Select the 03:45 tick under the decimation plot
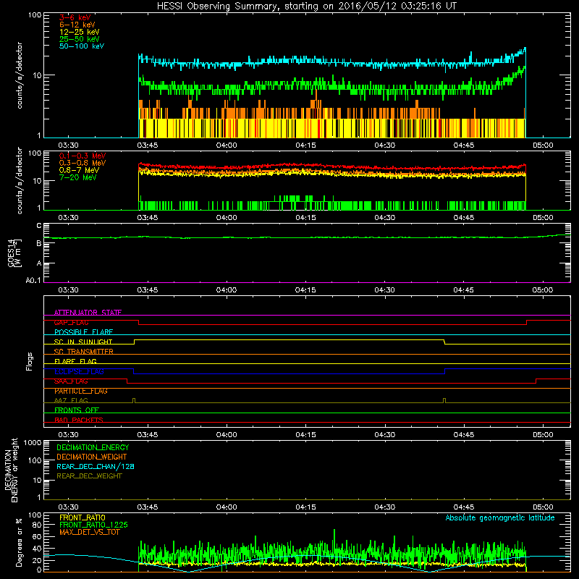Screen dimensions: 579x579 (x=148, y=507)
